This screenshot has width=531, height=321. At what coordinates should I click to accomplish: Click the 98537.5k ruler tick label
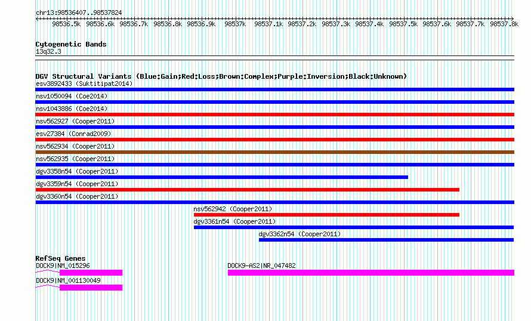[403, 24]
